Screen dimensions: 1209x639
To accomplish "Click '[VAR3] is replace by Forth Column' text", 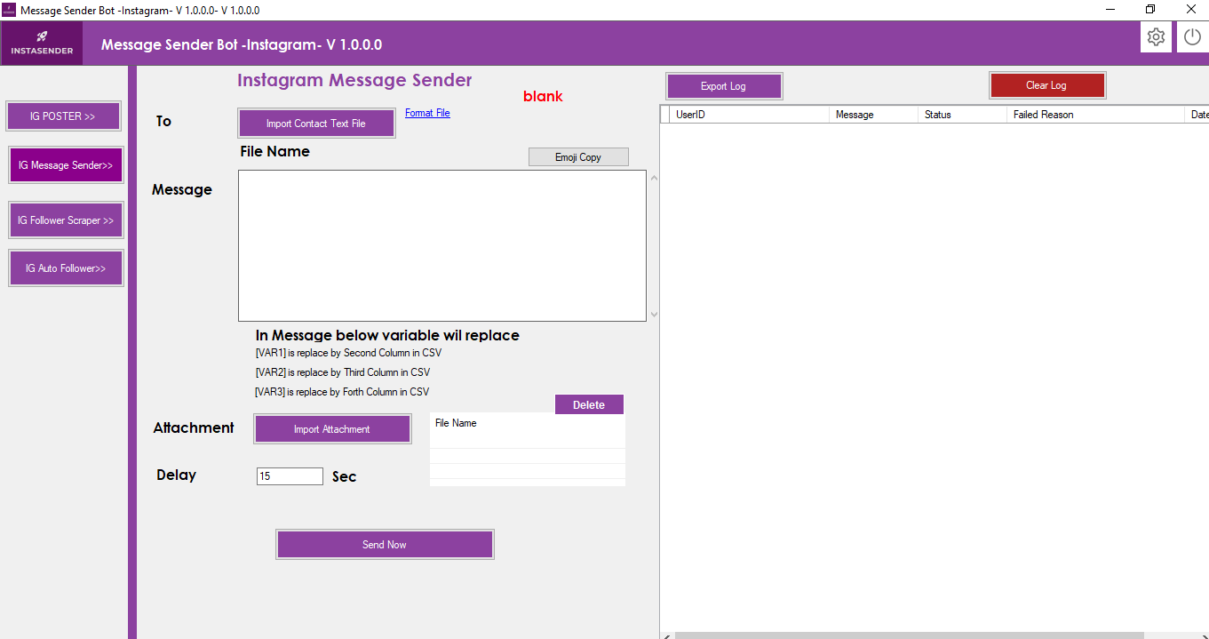I will point(342,392).
